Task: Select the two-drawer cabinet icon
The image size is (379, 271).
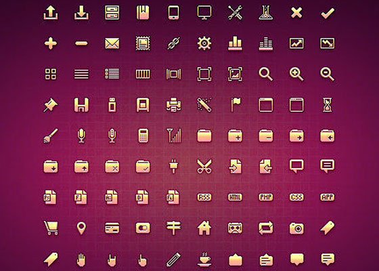Action: point(112,13)
